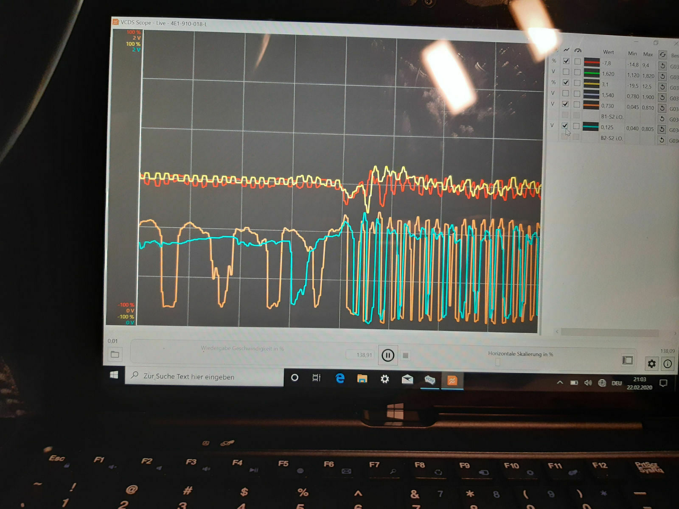Open VCDS Scope settings gear

tap(651, 364)
